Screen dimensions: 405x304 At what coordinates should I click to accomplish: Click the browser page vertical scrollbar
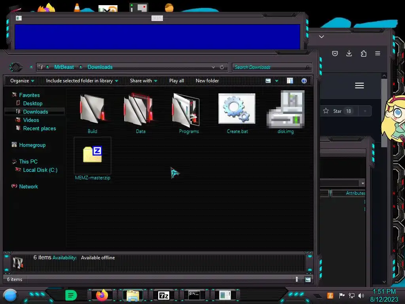pyautogui.click(x=384, y=113)
